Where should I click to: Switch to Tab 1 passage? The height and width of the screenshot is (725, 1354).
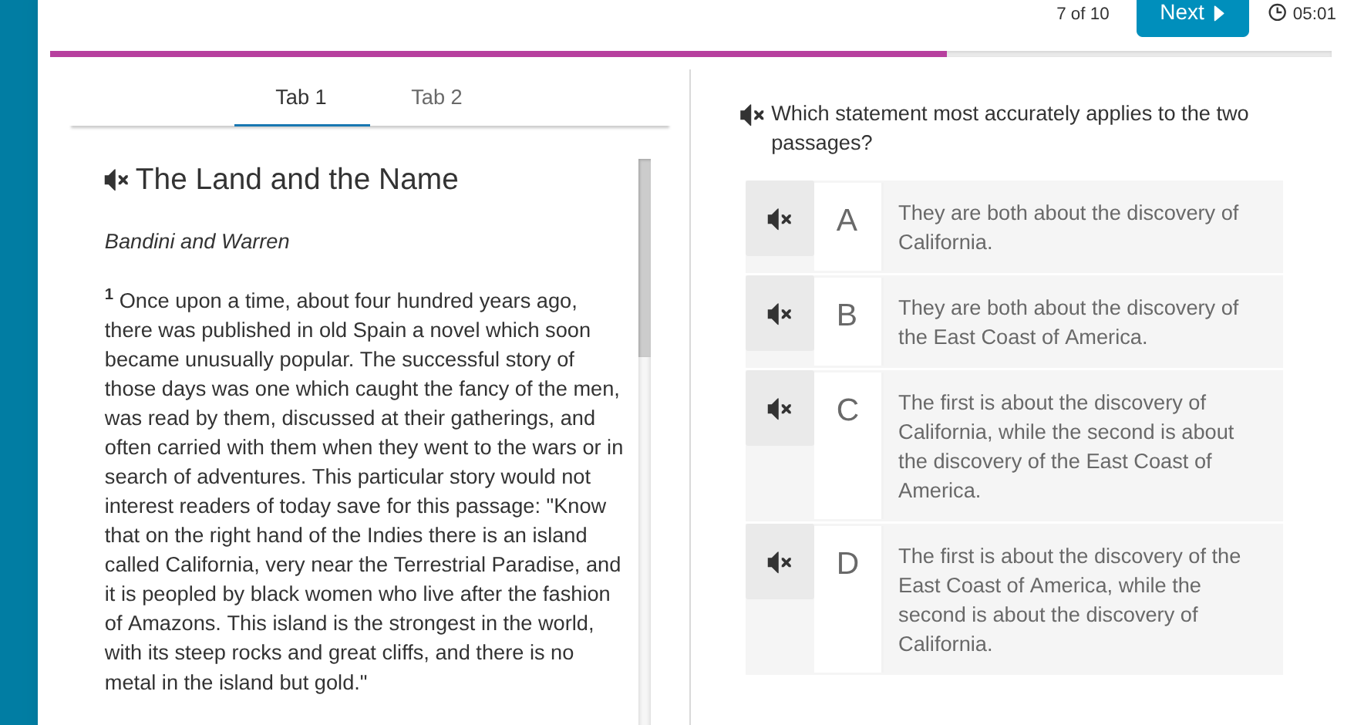click(301, 97)
